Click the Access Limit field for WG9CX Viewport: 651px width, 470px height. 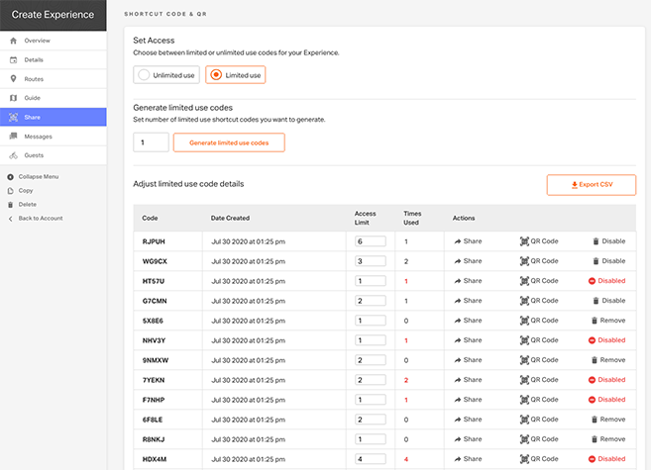[371, 261]
